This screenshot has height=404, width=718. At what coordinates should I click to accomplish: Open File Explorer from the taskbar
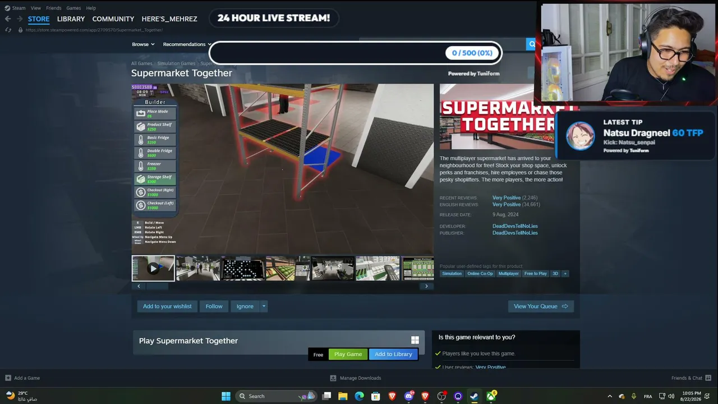(343, 396)
